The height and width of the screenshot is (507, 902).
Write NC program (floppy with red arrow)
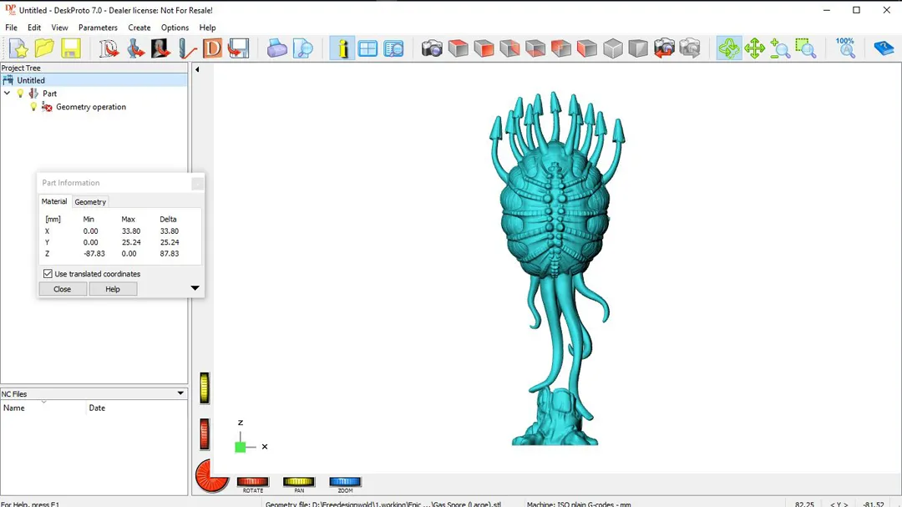point(239,48)
